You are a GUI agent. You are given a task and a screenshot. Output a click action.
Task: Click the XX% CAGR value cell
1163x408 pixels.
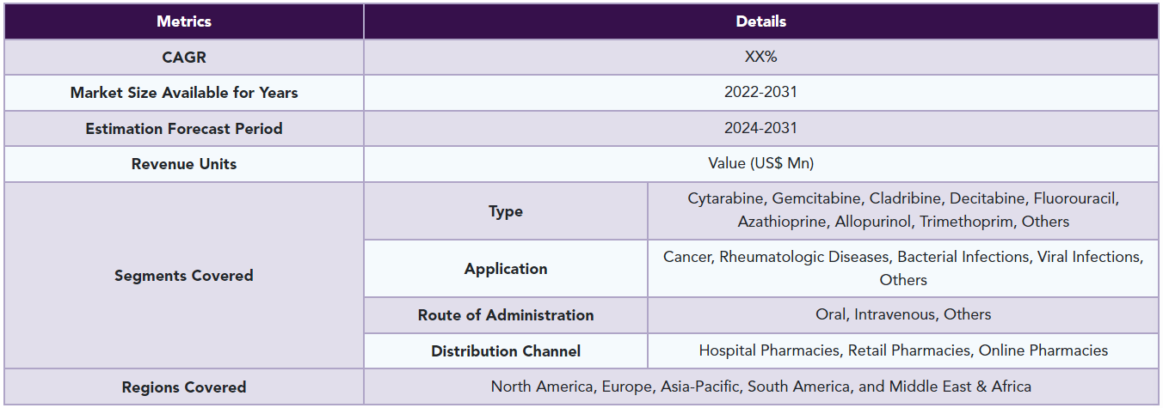coord(761,58)
